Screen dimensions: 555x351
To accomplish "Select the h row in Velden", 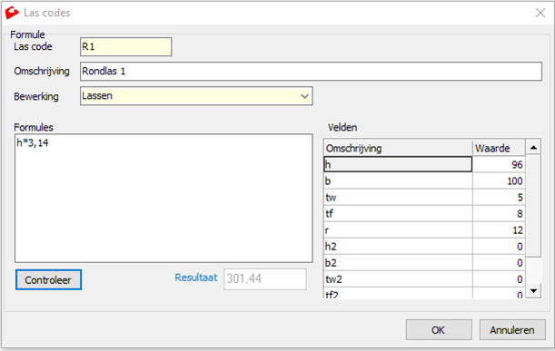I will (x=424, y=164).
